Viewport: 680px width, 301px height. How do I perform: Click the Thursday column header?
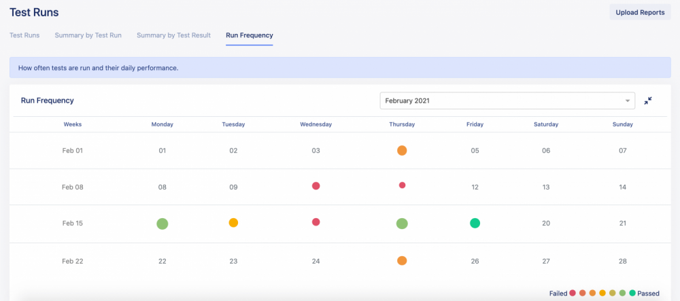point(402,124)
